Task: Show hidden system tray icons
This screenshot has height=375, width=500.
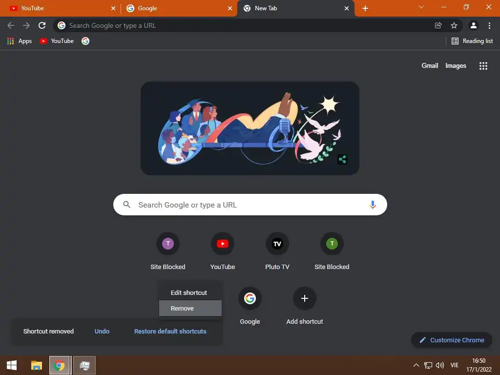Action: click(x=416, y=365)
